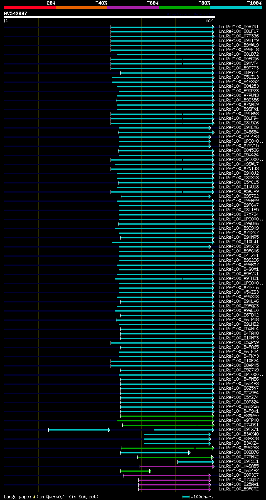
Task: Click the short cyan bar for UniRef100_B9FSI1
Action: [x=196, y=461]
